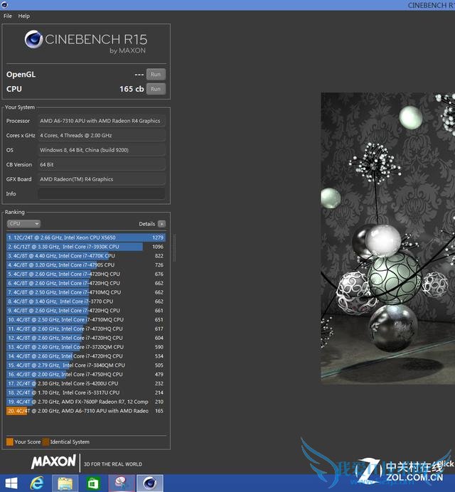Expand ranking Details with arrow button

tap(162, 223)
